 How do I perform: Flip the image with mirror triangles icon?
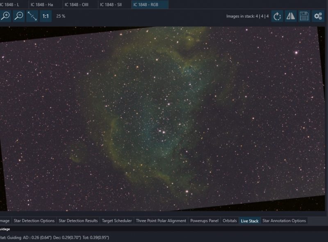click(291, 16)
